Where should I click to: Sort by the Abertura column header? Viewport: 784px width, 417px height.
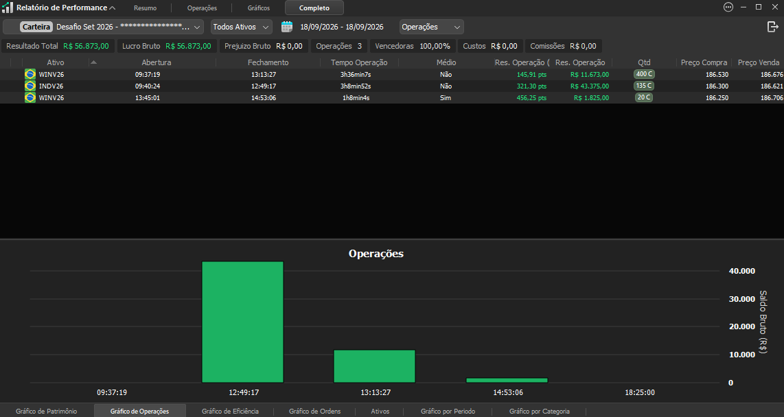click(157, 62)
